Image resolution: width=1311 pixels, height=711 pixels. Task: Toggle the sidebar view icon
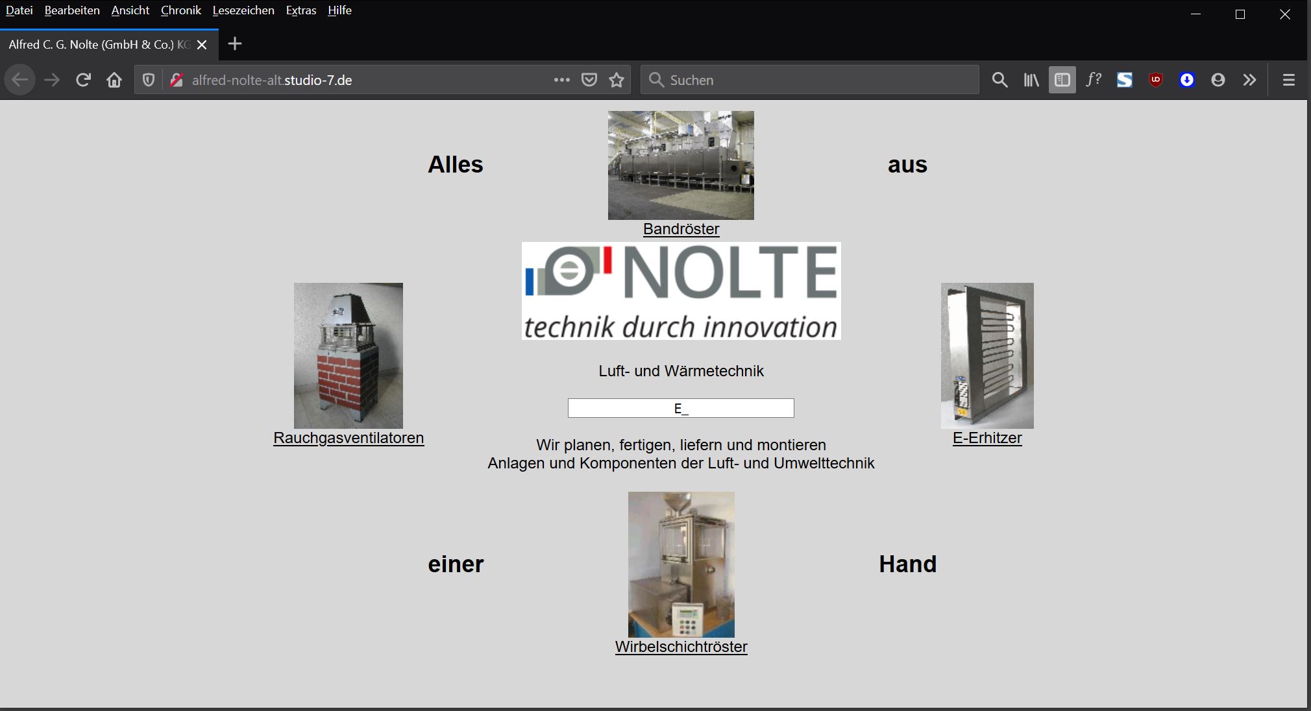click(x=1062, y=80)
